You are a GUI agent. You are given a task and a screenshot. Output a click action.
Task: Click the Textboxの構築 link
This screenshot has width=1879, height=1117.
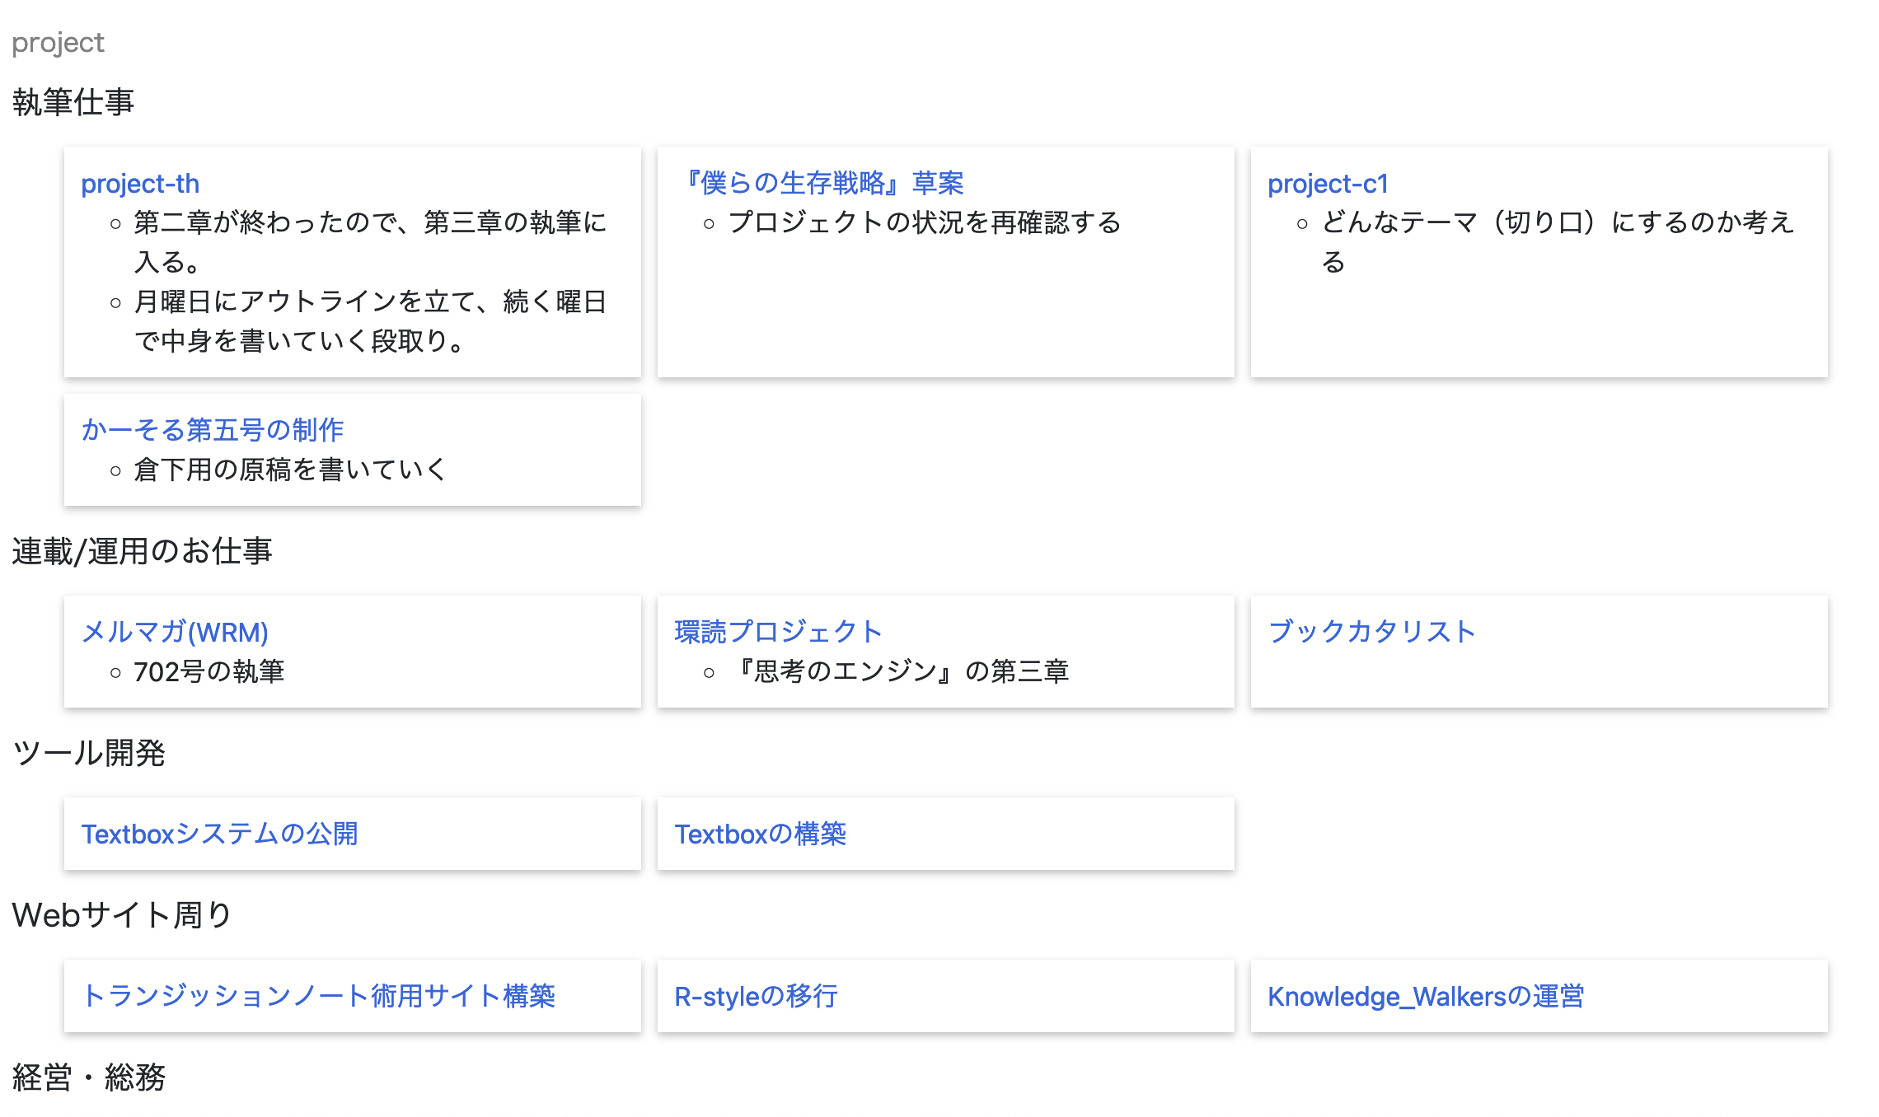[x=760, y=834]
